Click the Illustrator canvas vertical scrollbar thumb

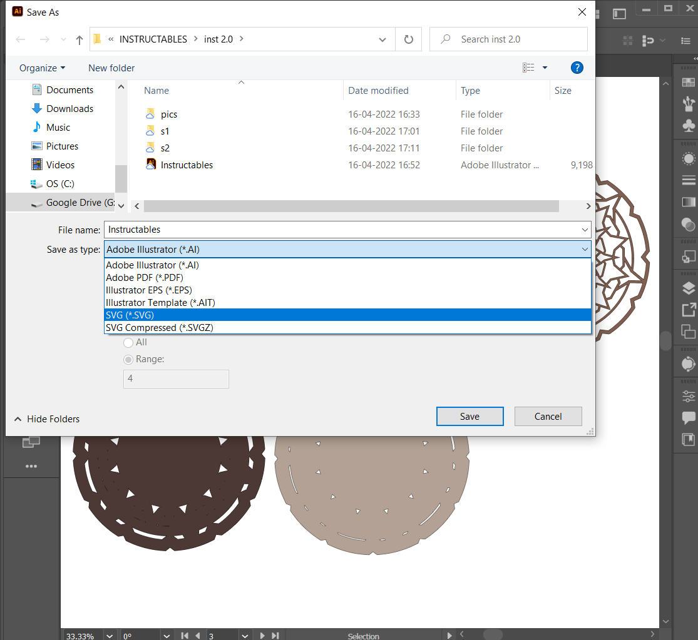coord(665,341)
